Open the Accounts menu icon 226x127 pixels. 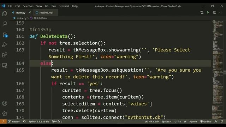tap(5, 103)
